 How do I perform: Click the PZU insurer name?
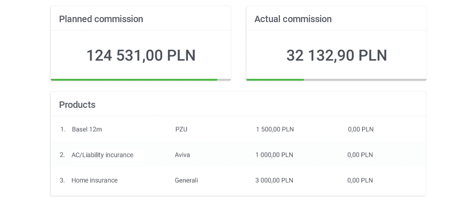pyautogui.click(x=181, y=130)
